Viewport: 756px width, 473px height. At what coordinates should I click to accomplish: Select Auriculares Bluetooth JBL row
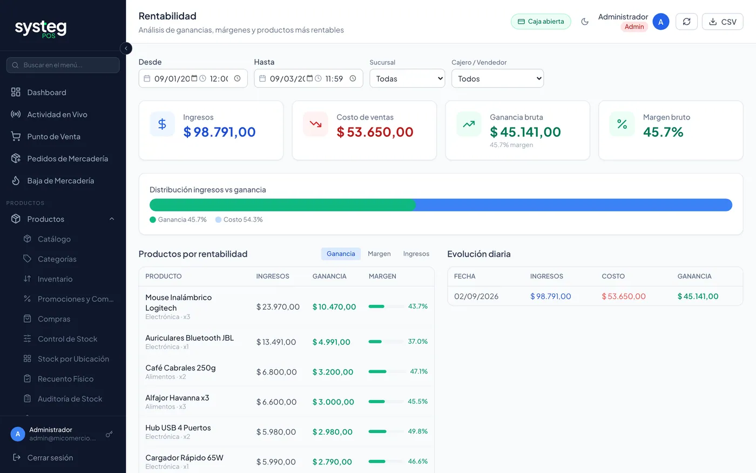(x=286, y=342)
